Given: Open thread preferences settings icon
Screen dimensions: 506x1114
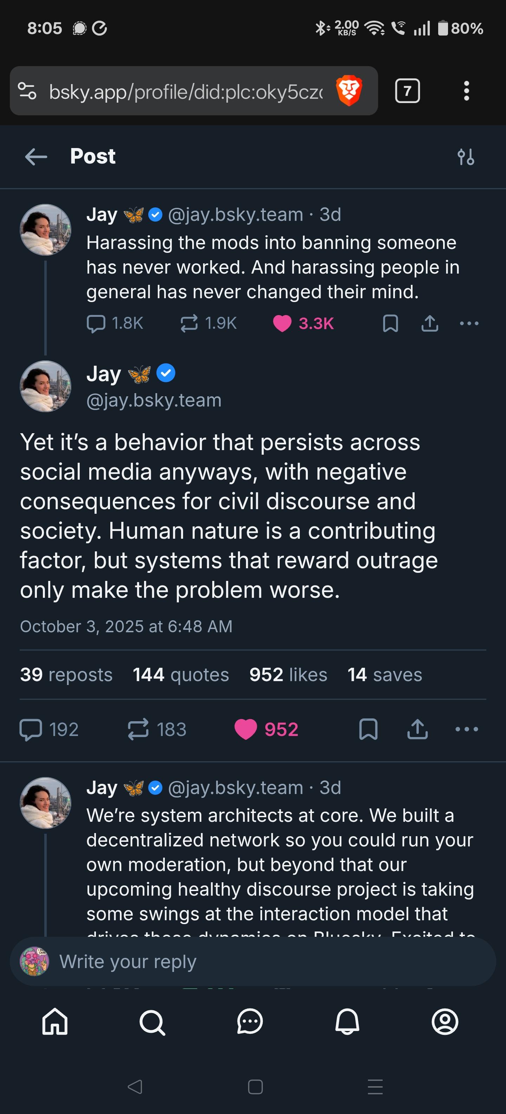Looking at the screenshot, I should pos(466,157).
